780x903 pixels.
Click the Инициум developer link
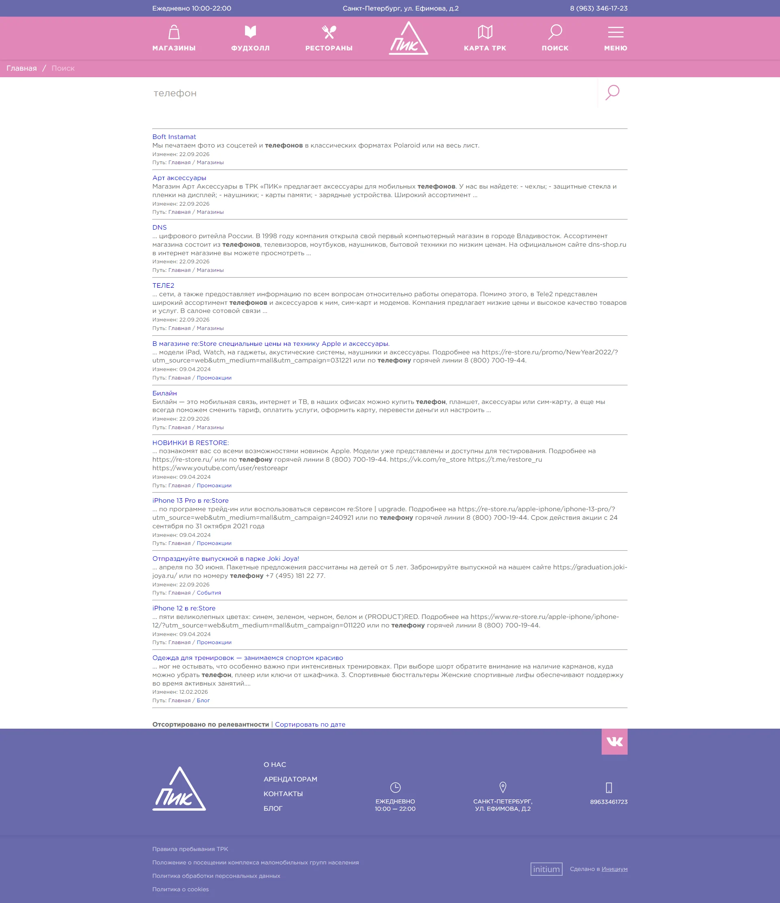coord(614,869)
